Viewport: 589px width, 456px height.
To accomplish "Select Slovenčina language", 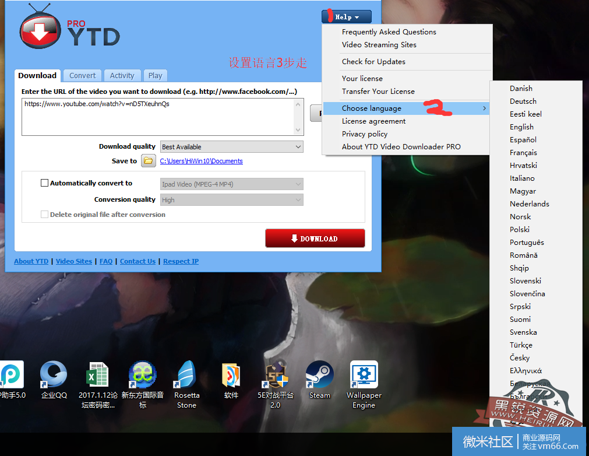I will [x=527, y=293].
